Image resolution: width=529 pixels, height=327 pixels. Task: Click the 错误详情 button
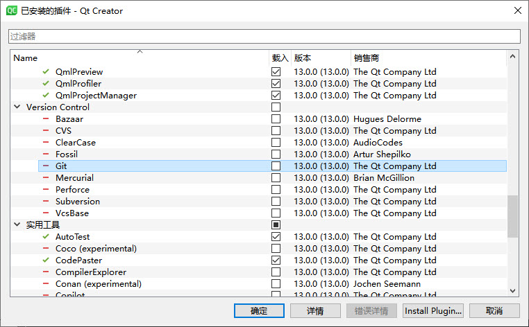click(x=371, y=310)
